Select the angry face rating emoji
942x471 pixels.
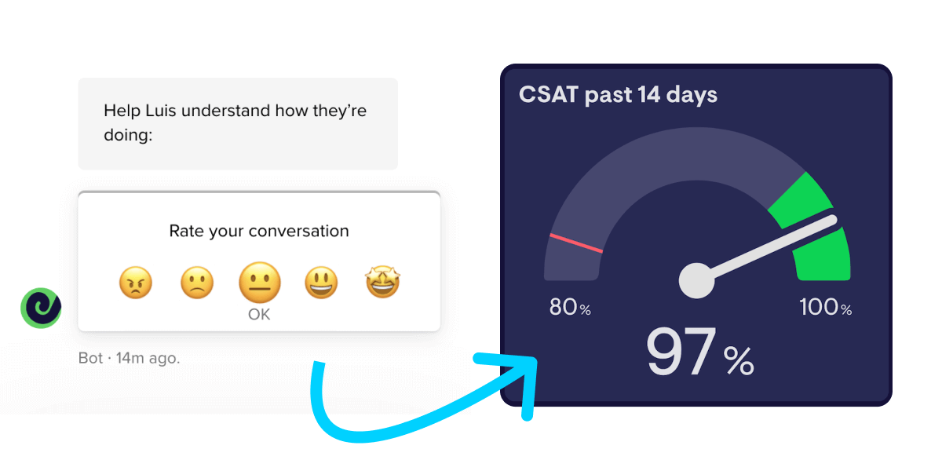pos(135,283)
